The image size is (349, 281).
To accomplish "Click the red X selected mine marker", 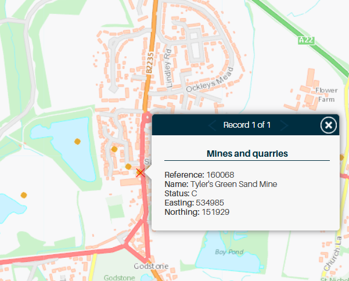I will point(140,172).
